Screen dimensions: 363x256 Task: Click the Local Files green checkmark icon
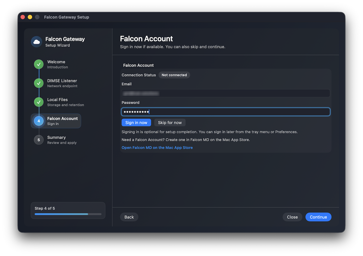click(38, 102)
